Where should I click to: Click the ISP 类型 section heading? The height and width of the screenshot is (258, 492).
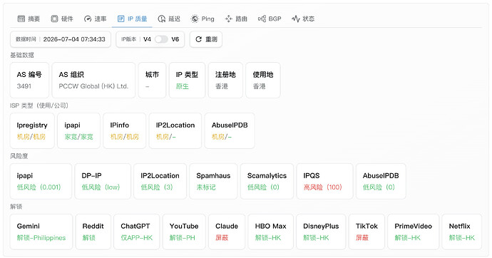point(39,105)
